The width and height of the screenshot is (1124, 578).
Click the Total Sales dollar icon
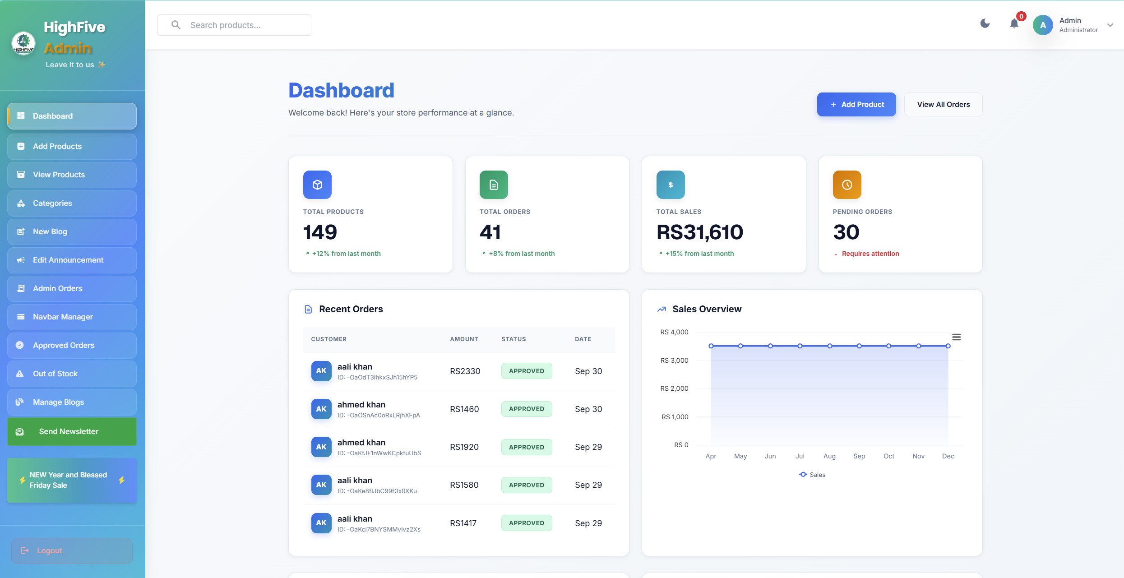pyautogui.click(x=671, y=185)
